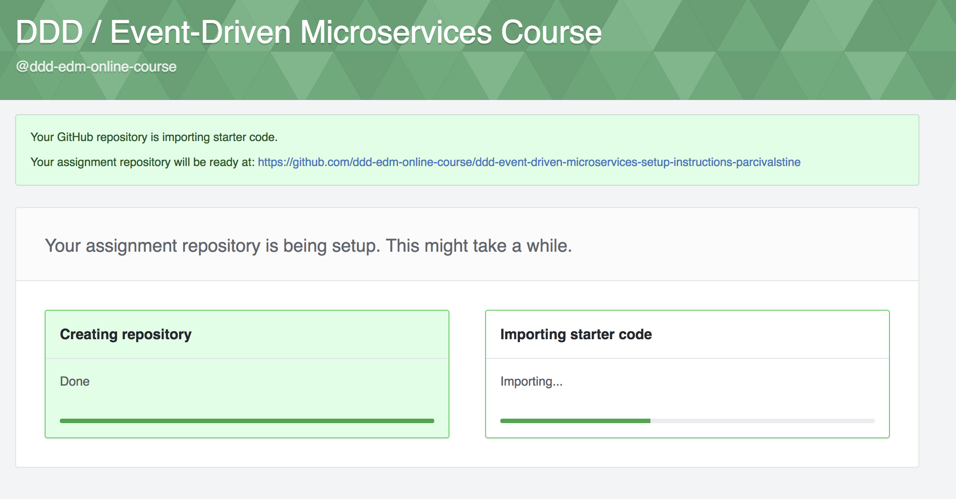Click the Done status text

point(75,382)
